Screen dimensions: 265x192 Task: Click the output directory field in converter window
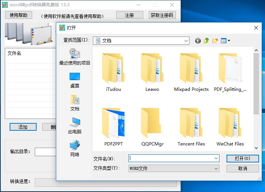(45, 152)
